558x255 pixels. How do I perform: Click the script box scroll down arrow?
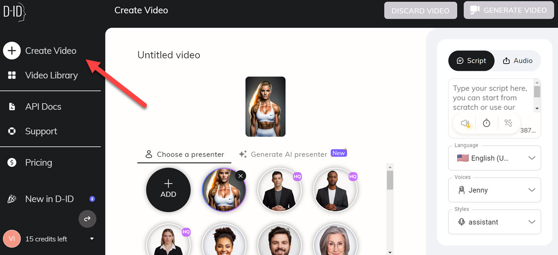[x=537, y=108]
